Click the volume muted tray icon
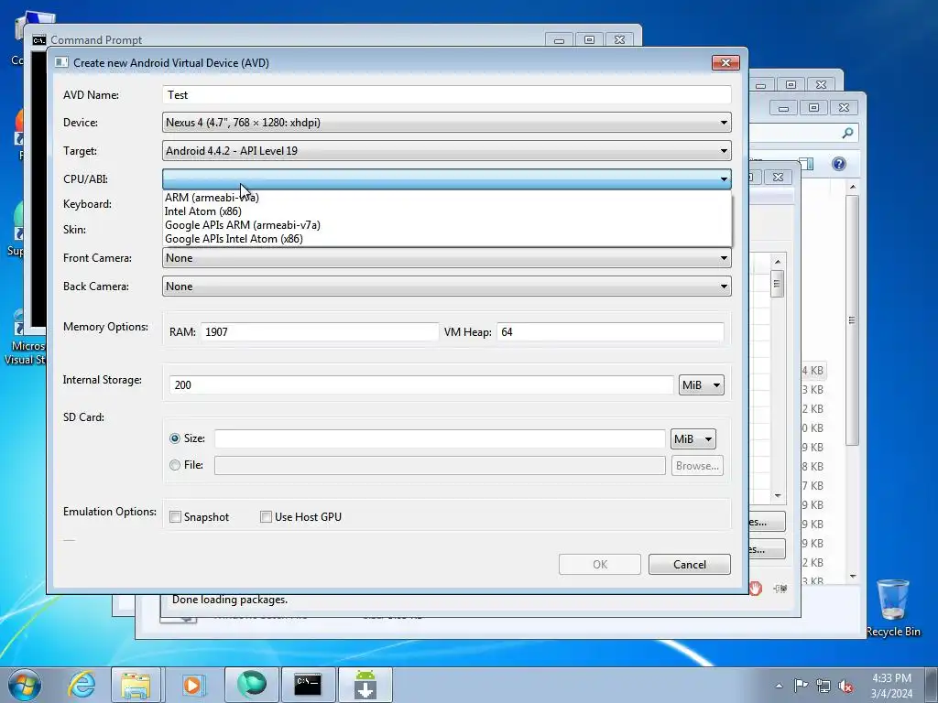 click(x=845, y=686)
